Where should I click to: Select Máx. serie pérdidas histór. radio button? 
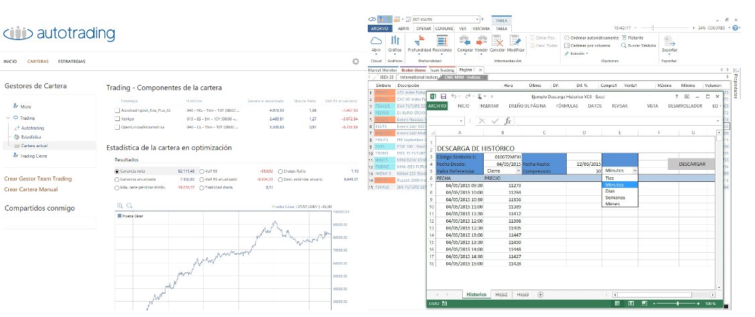117,187
